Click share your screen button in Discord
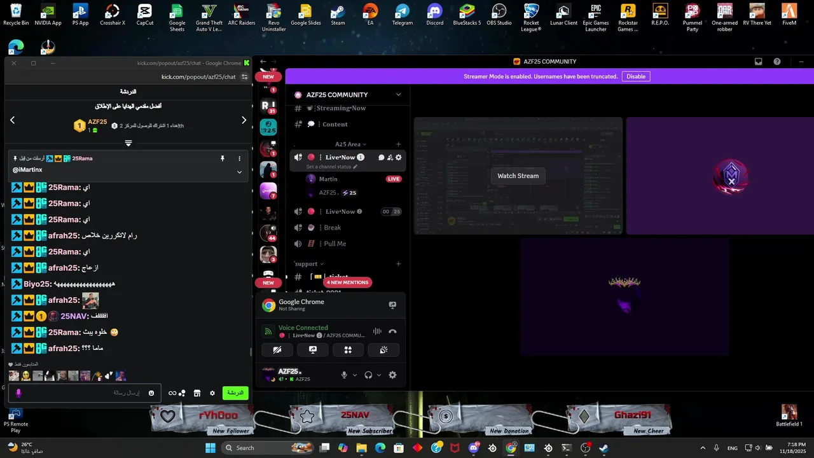 point(313,350)
